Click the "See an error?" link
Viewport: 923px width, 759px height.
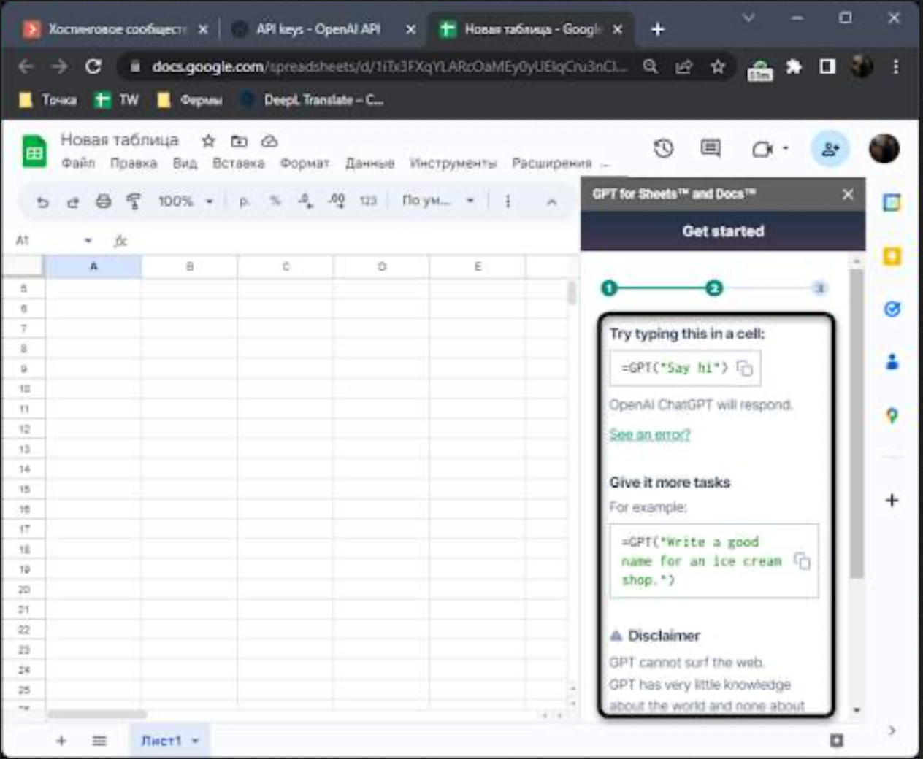tap(649, 434)
